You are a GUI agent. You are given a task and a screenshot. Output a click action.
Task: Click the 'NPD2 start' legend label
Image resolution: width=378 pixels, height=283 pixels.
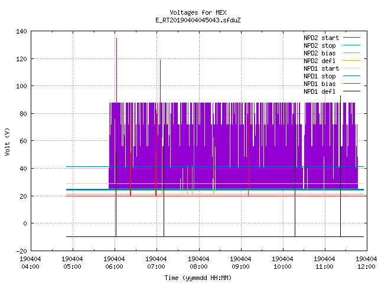321,38
